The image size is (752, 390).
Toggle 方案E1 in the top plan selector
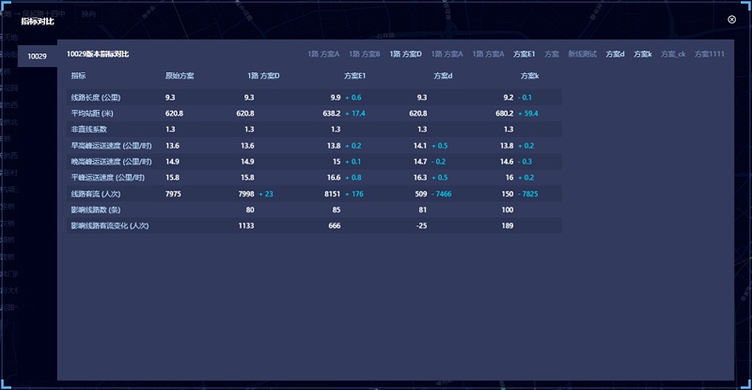coord(524,54)
